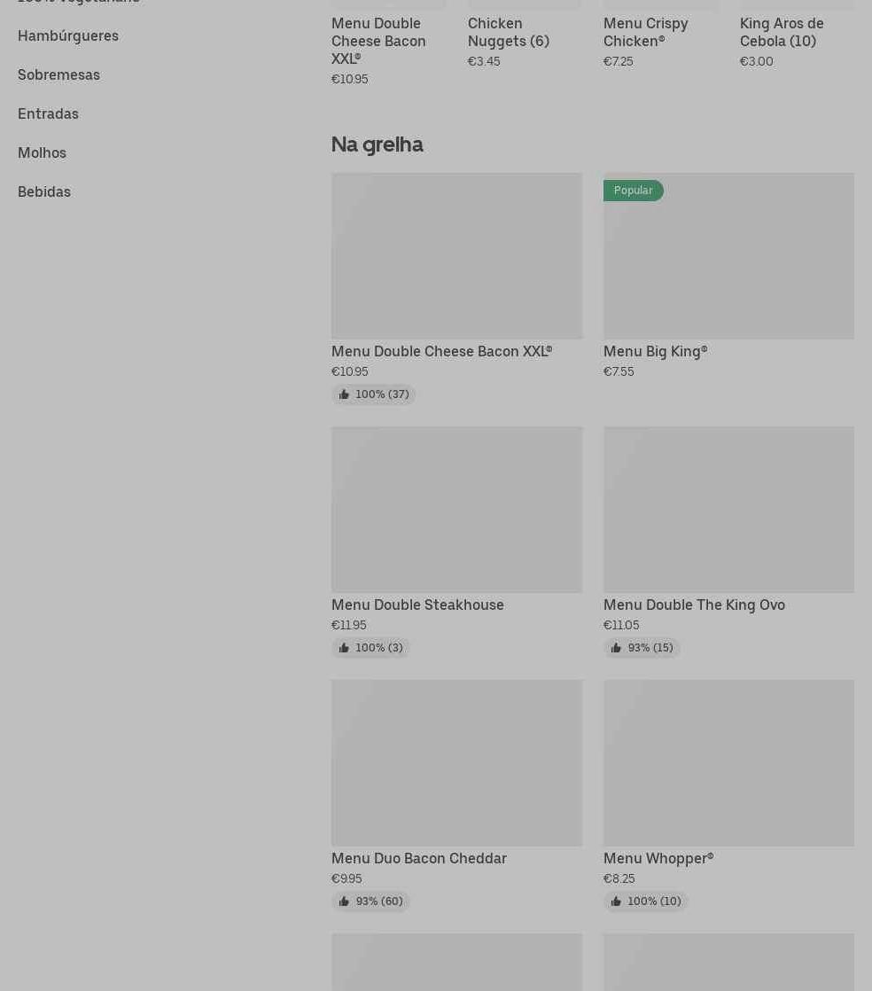Choose King Aros de Cebola (10) item
The image size is (872, 991).
pos(782,33)
